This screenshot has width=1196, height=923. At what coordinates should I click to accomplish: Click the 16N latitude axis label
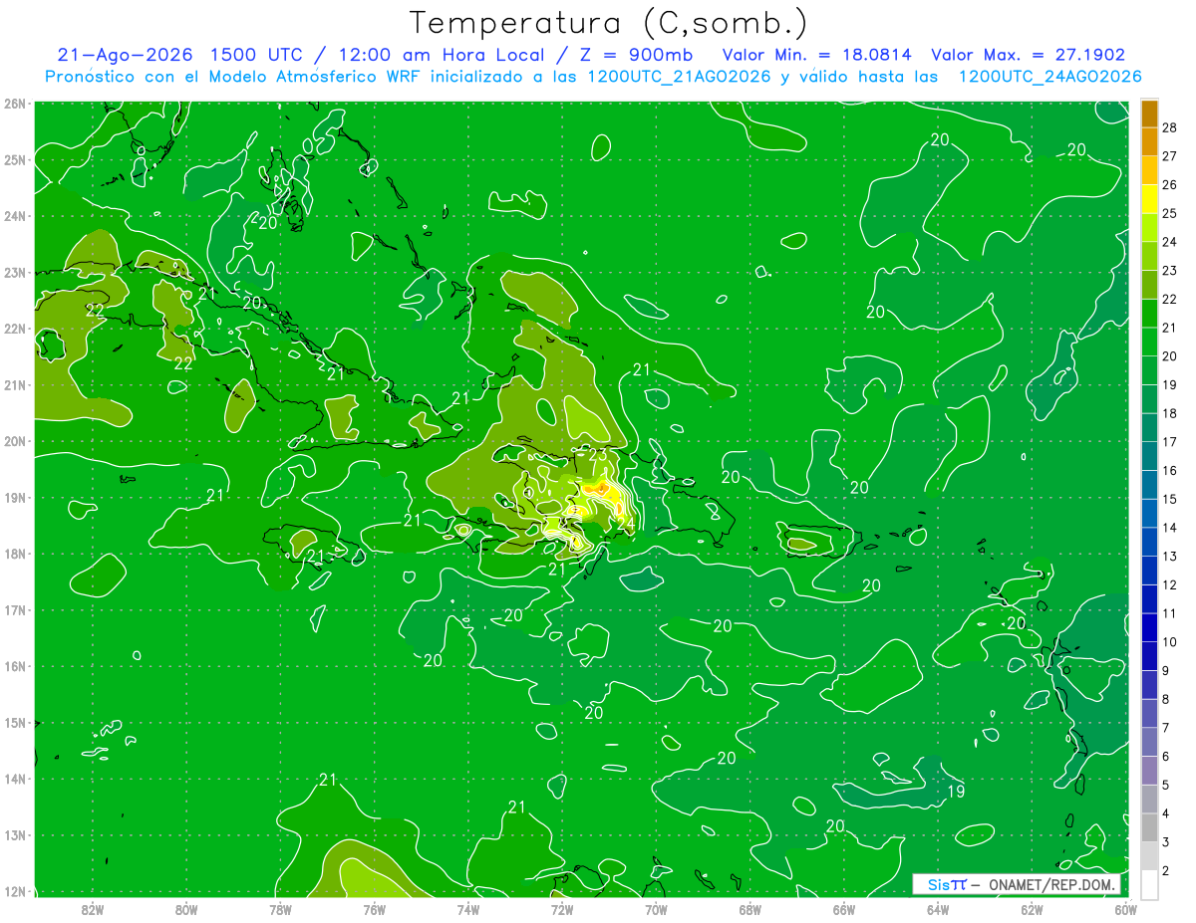click(15, 666)
